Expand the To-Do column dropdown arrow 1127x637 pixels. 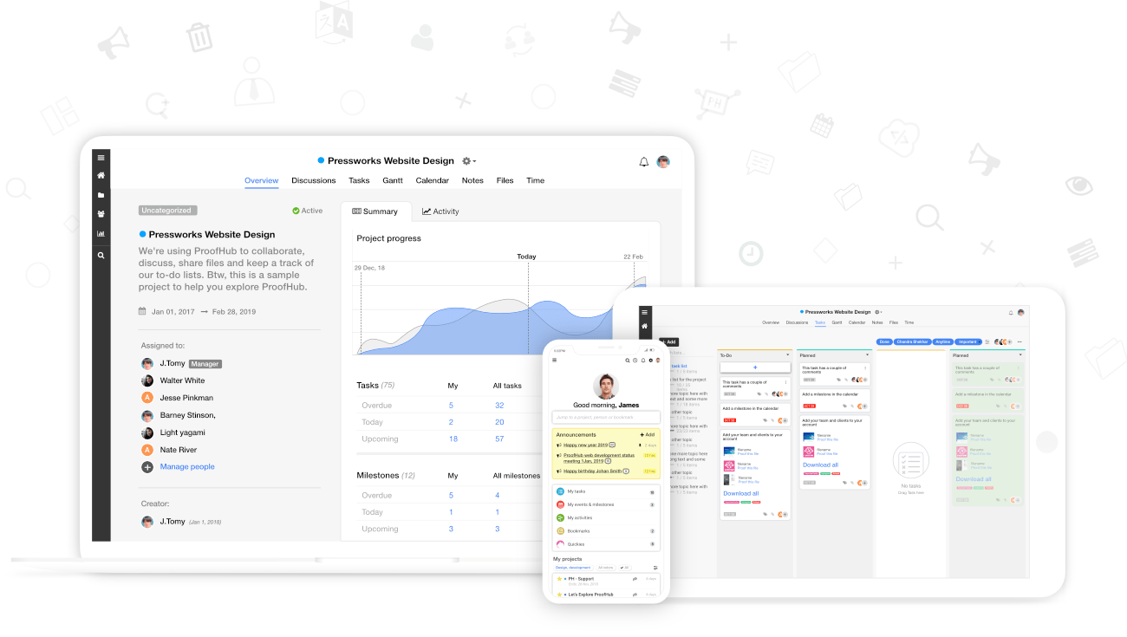click(787, 355)
